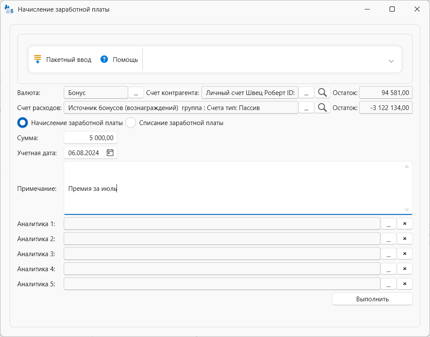Open Пакетный ввод batch input

(62, 59)
